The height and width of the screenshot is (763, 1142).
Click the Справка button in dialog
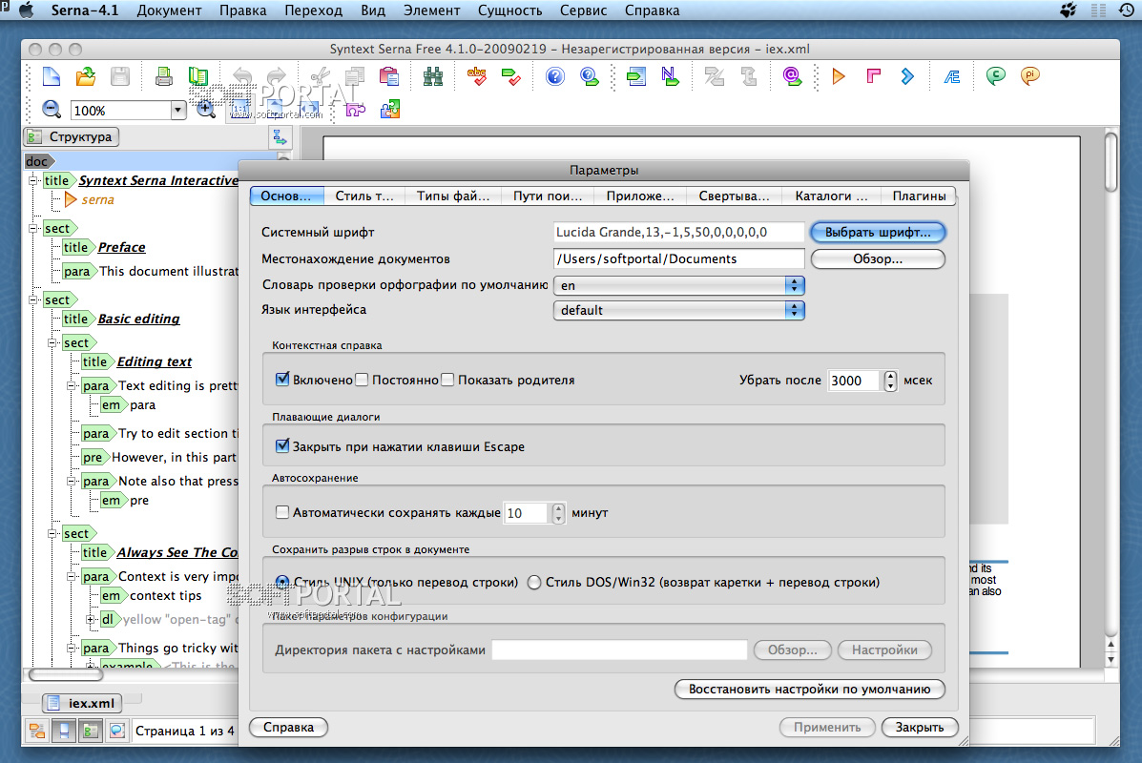[x=288, y=727]
